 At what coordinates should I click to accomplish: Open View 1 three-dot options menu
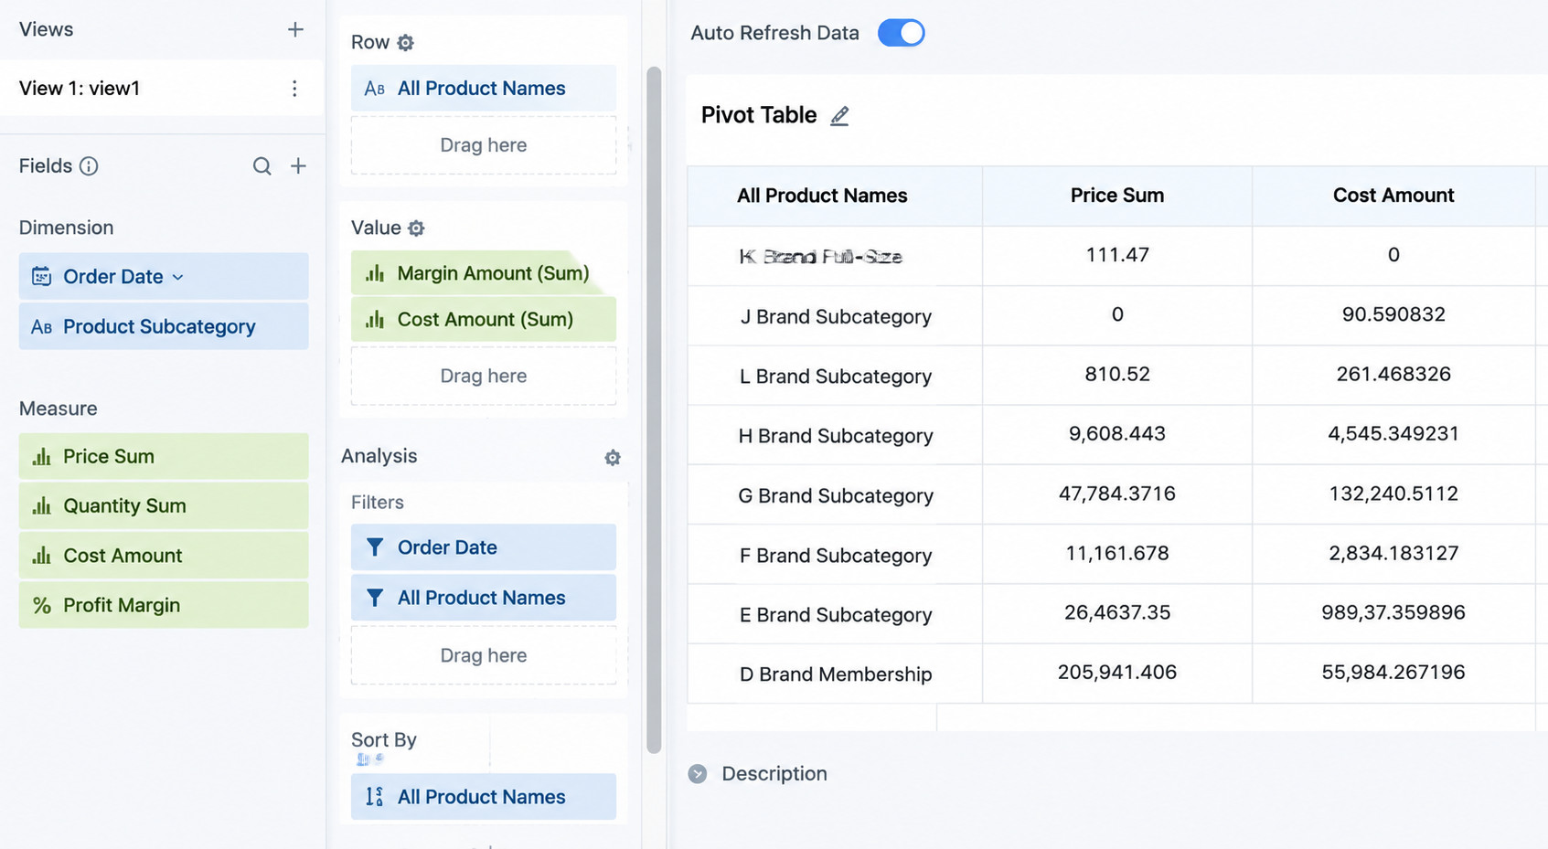click(294, 89)
